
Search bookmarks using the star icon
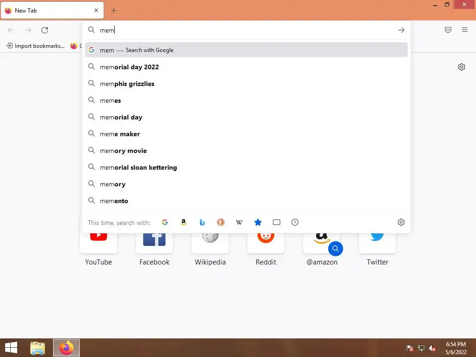click(x=258, y=222)
